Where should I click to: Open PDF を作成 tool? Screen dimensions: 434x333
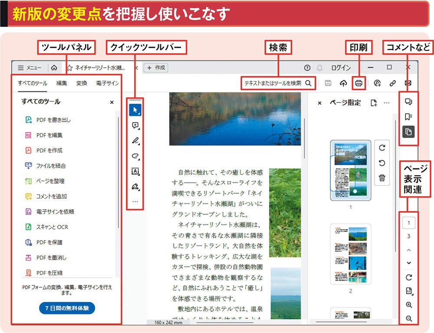coord(44,150)
